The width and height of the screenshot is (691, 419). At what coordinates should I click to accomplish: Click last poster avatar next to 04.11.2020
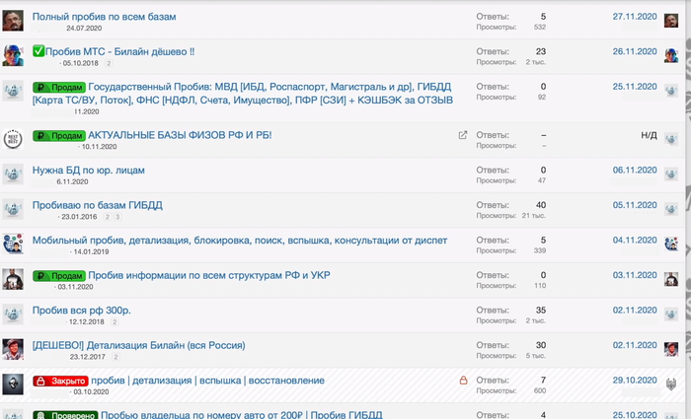coord(671,244)
